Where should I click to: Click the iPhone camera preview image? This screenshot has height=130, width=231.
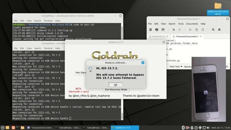click(x=209, y=89)
